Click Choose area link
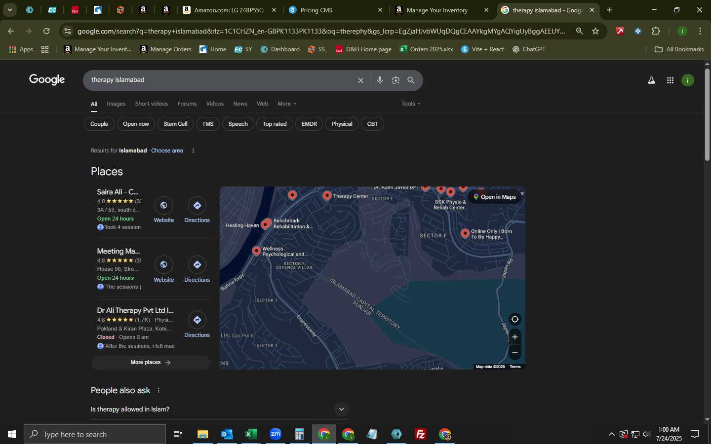This screenshot has width=711, height=444. [167, 150]
